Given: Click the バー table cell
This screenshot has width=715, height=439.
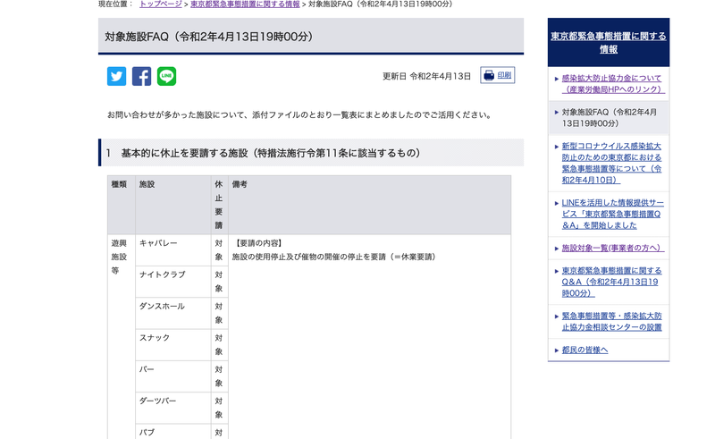Looking at the screenshot, I should 173,376.
